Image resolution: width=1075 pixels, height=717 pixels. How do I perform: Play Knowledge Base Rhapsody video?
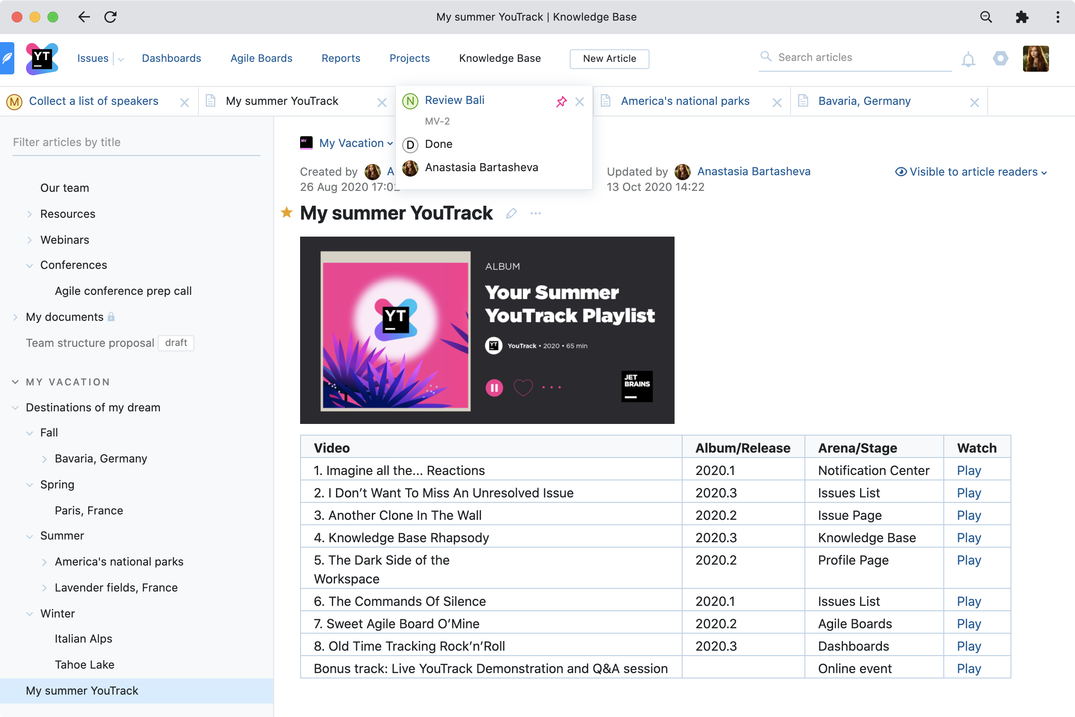click(x=969, y=537)
